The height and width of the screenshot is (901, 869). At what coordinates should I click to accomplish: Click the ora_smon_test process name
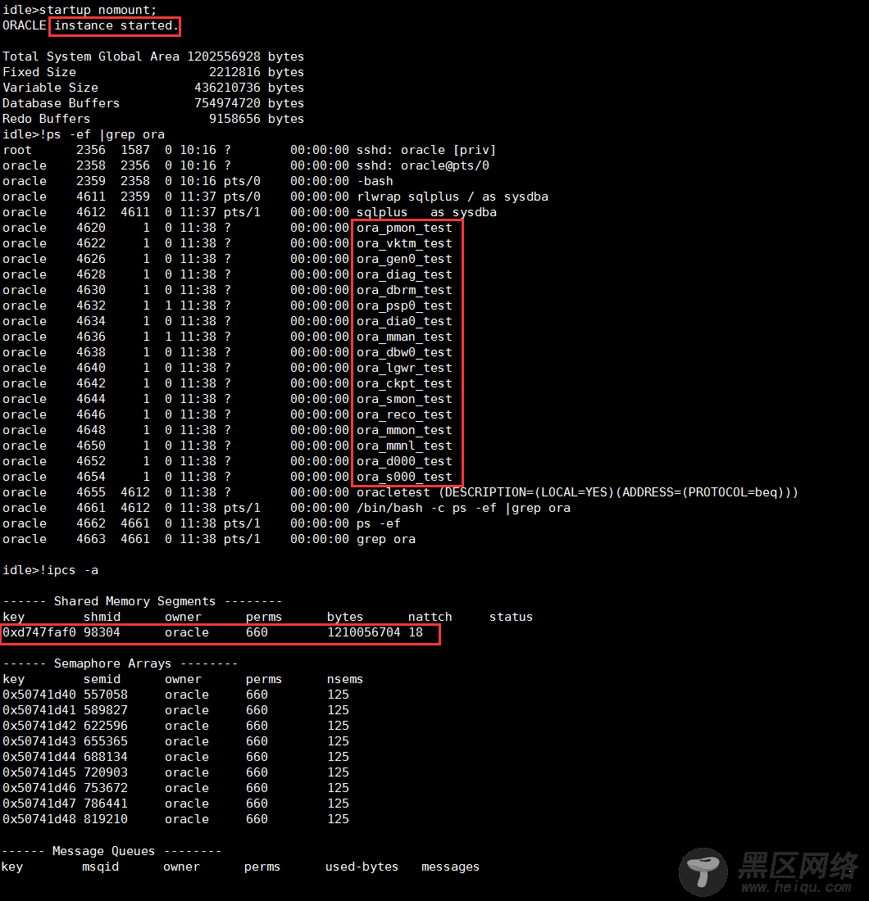click(x=404, y=398)
